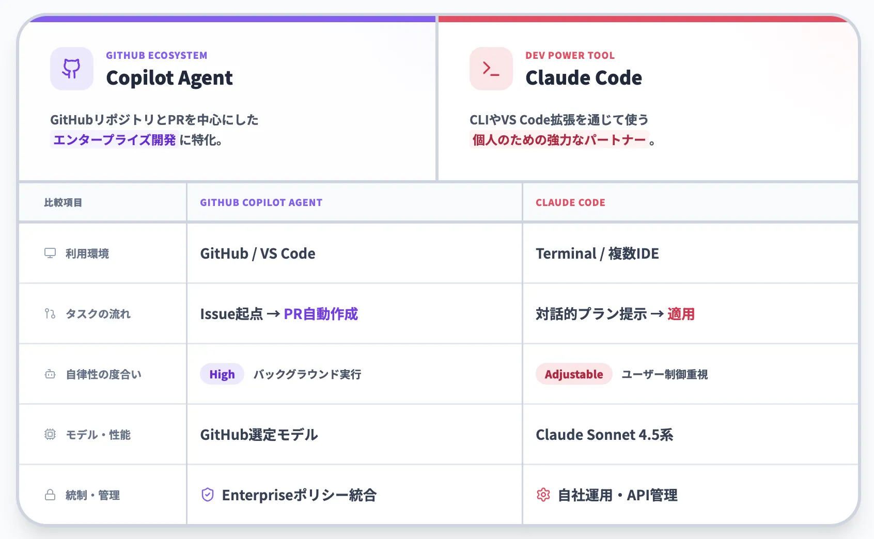This screenshot has width=874, height=539.
Task: Click the 比較項目 header cell
Action: pyautogui.click(x=63, y=202)
